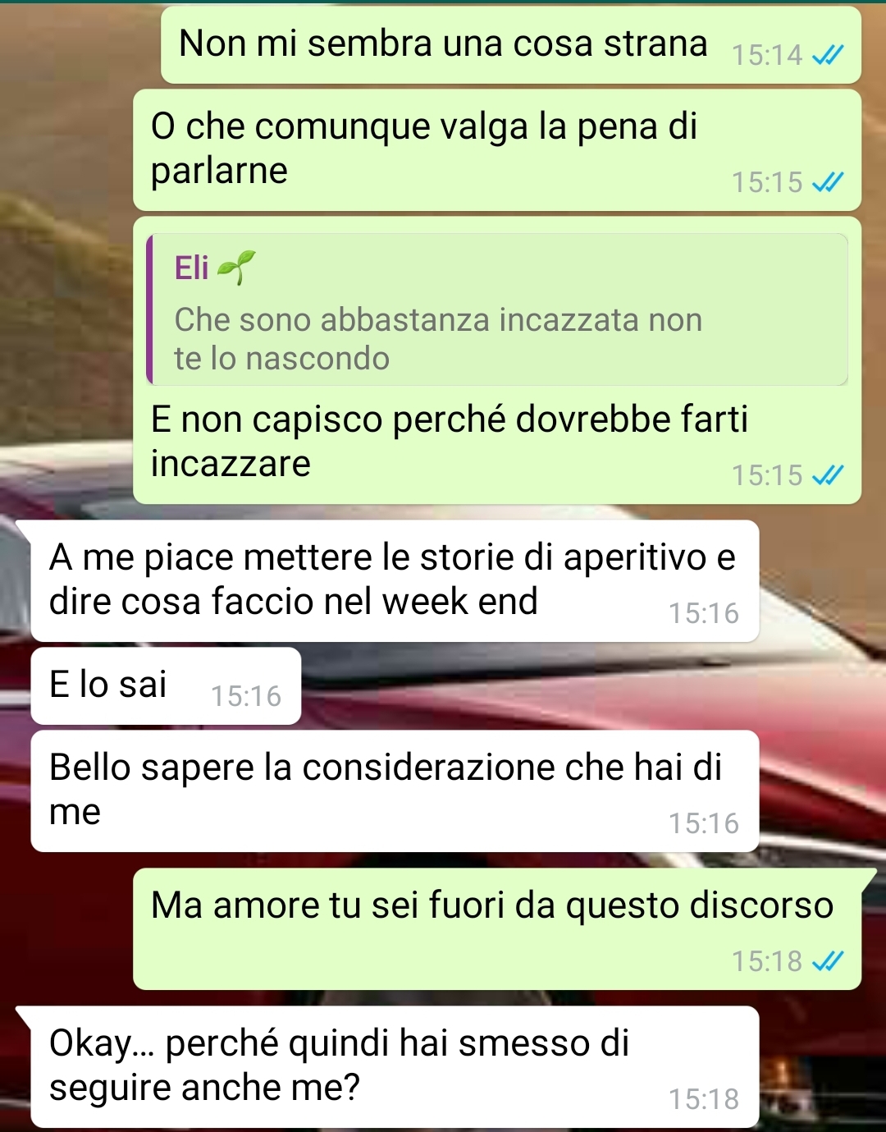This screenshot has width=886, height=1132.
Task: Select message 'Non mi sembra una cosa strana'
Action: pyautogui.click(x=511, y=45)
